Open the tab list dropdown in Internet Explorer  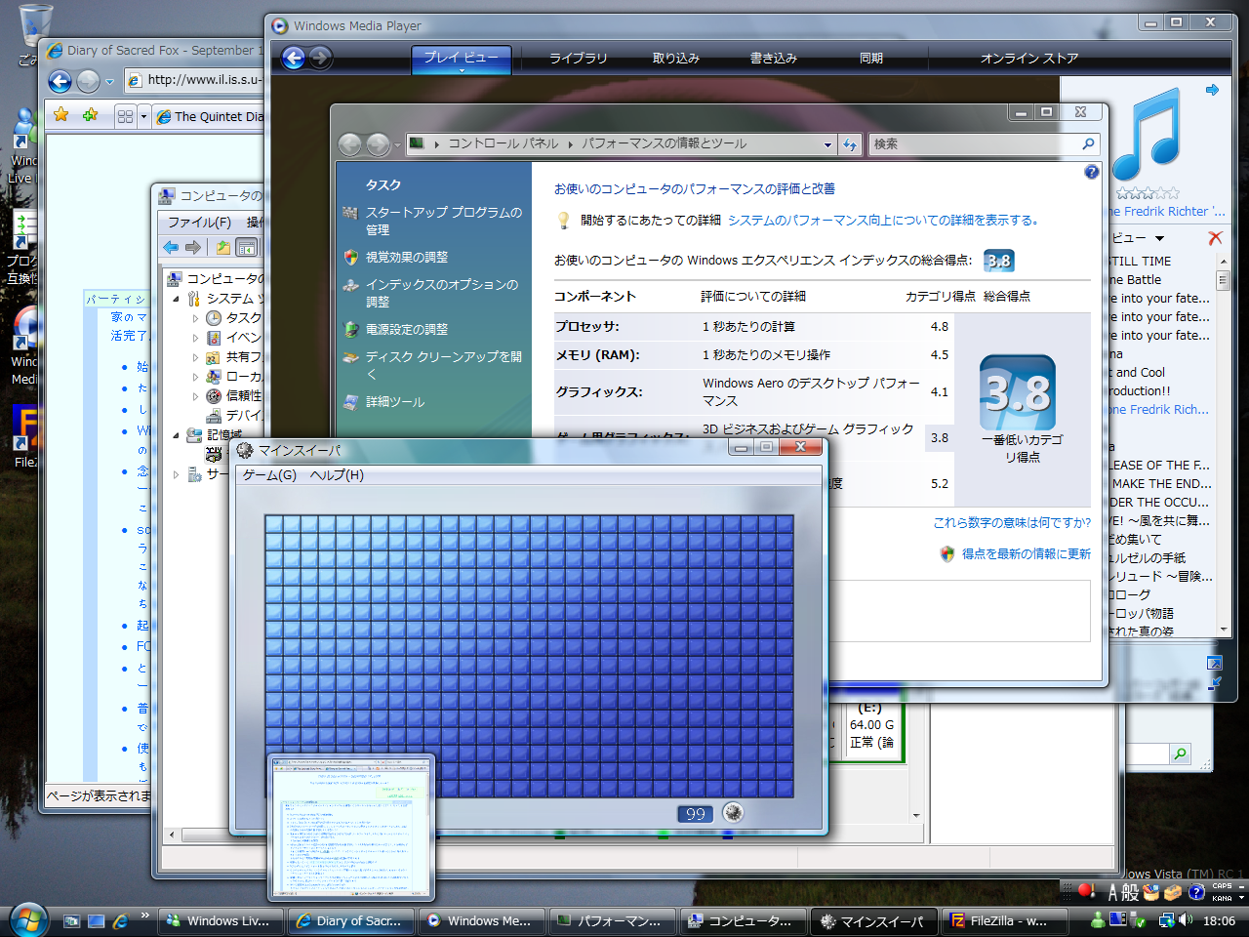coord(143,116)
